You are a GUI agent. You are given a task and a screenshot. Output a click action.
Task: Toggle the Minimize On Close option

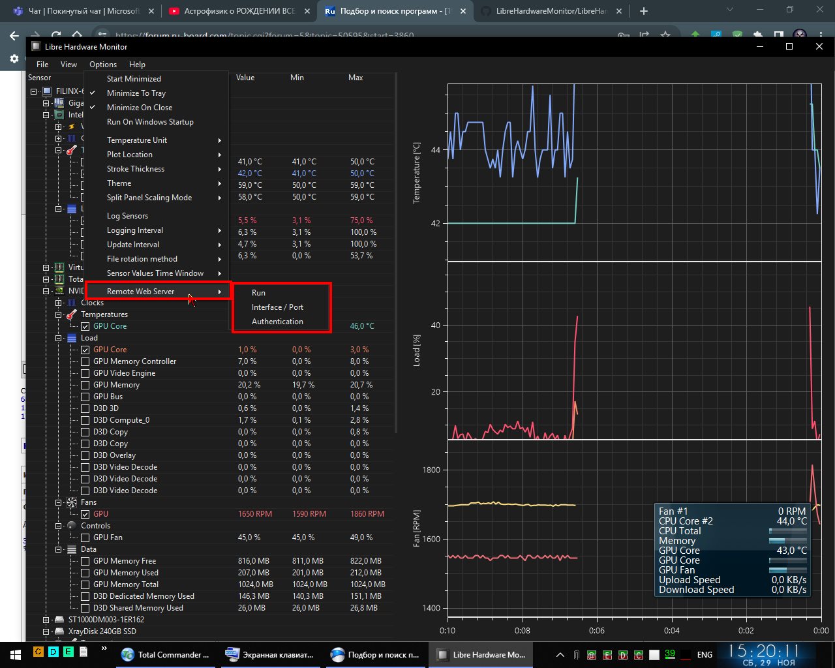click(x=140, y=108)
